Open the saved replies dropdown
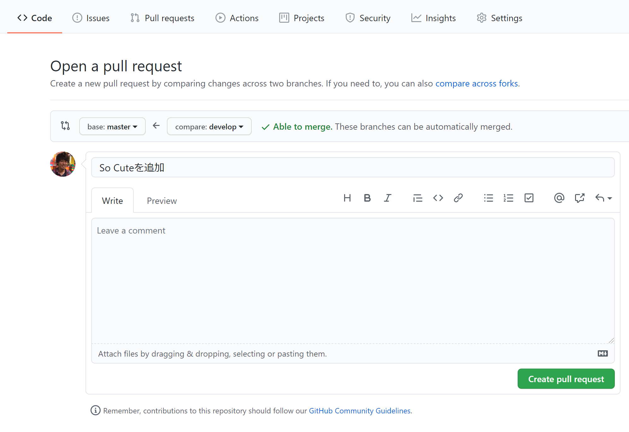The image size is (629, 432). point(603,198)
